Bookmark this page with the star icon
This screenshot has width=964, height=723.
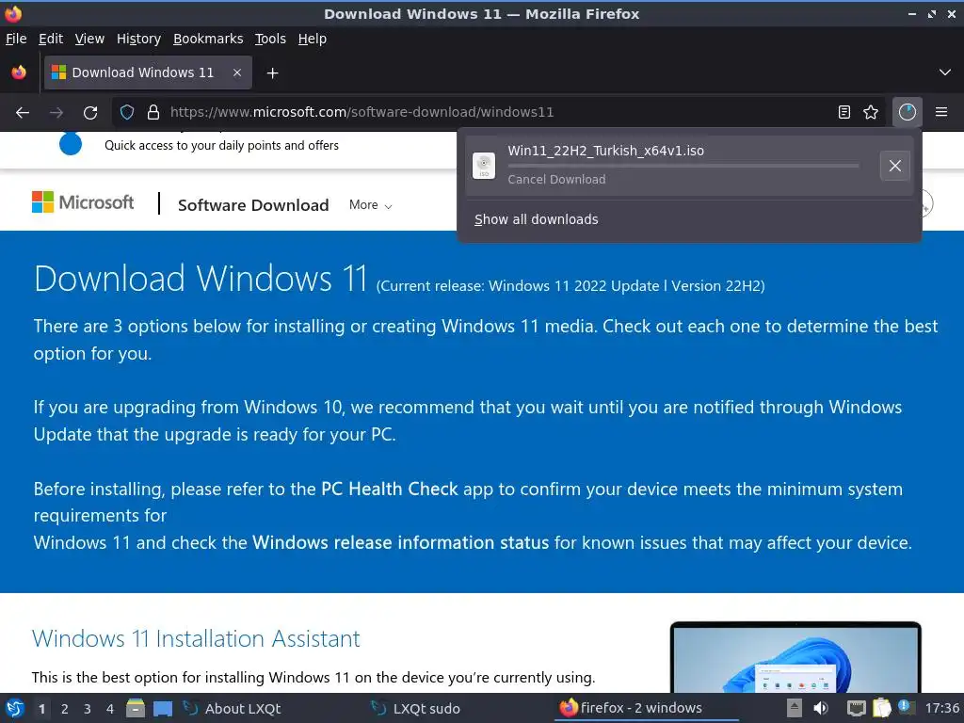[x=871, y=112]
